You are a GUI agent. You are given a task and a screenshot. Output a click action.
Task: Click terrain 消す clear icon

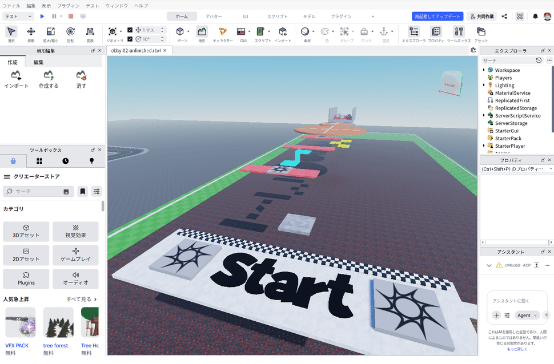click(x=81, y=75)
